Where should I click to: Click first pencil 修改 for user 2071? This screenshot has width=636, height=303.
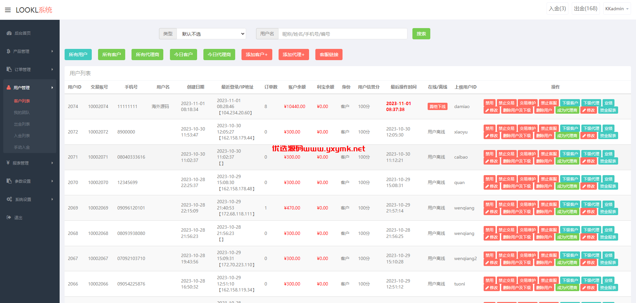(x=492, y=161)
